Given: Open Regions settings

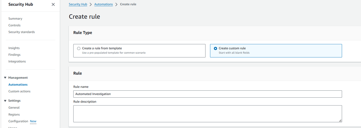Looking at the screenshot, I should (14, 115).
